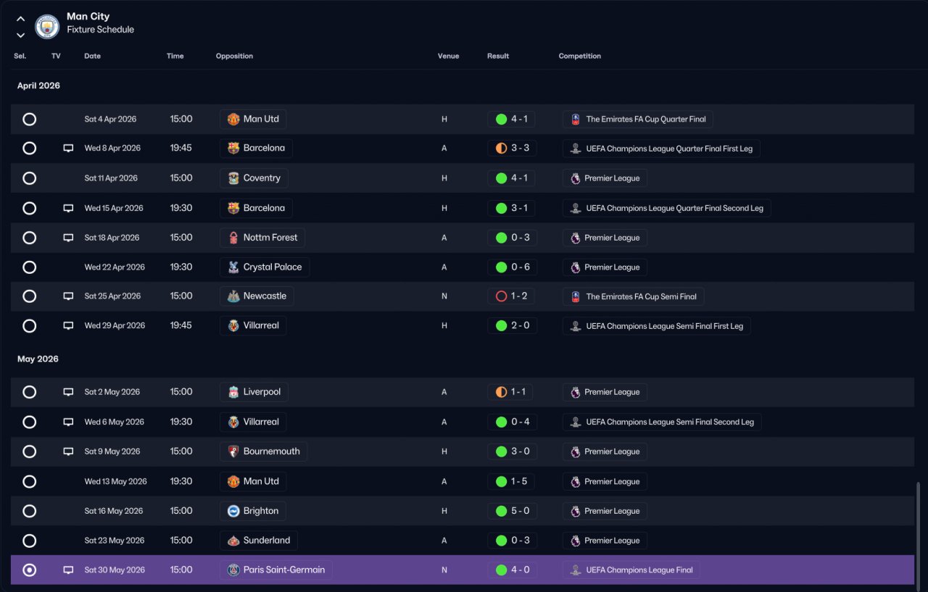
Task: Click the Liverpool crest icon
Action: click(233, 392)
